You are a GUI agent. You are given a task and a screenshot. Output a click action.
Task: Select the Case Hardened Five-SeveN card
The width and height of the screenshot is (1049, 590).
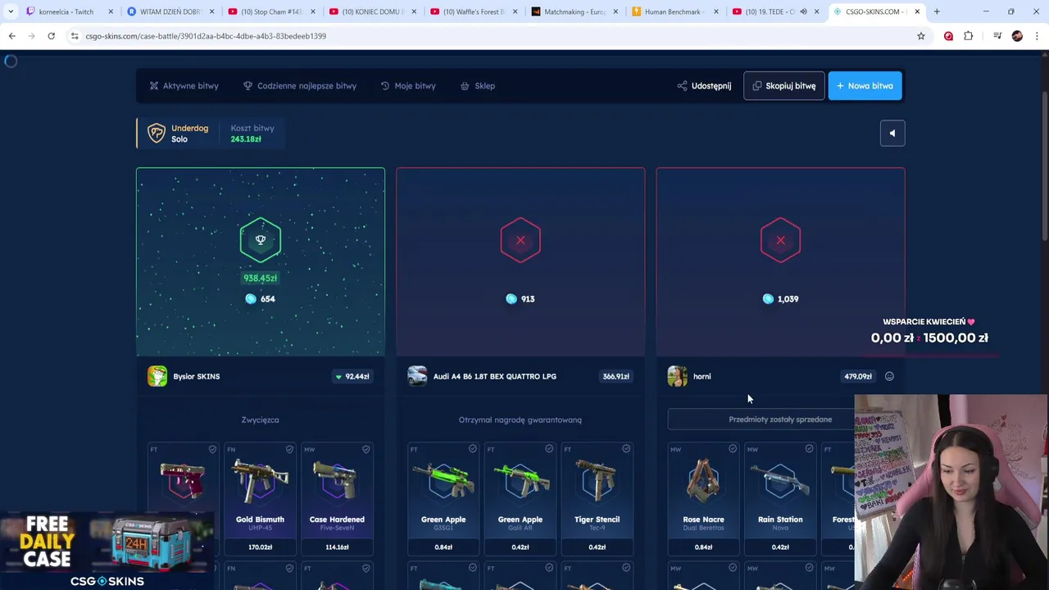[x=337, y=499]
